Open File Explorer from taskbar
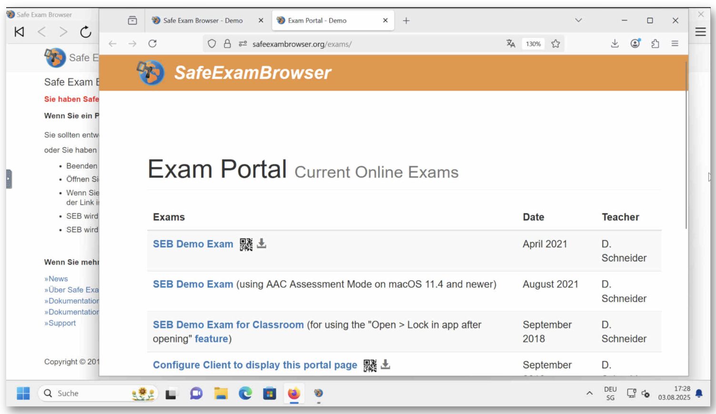The width and height of the screenshot is (716, 414). (221, 394)
